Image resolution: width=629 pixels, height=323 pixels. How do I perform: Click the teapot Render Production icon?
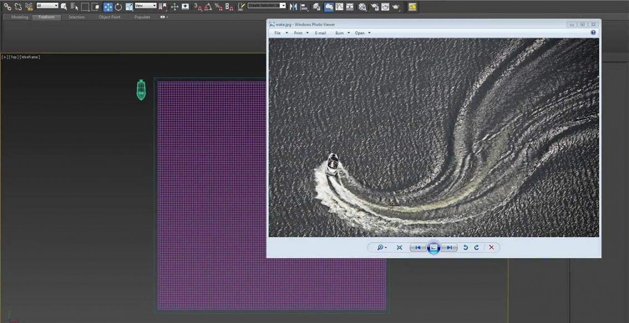pyautogui.click(x=395, y=7)
